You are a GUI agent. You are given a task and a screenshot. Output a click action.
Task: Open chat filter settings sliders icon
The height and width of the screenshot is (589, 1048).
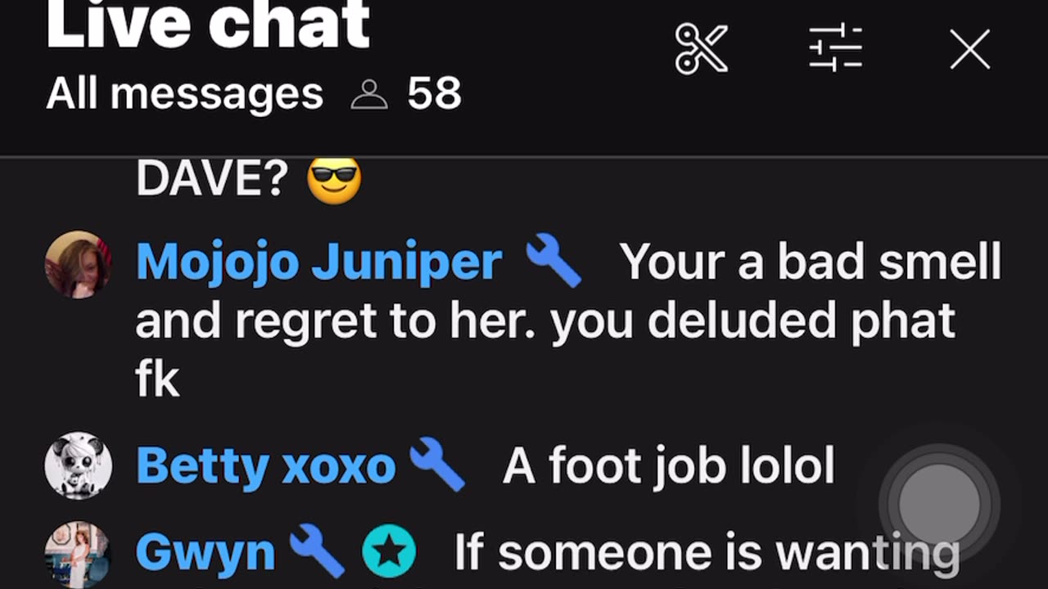point(835,48)
